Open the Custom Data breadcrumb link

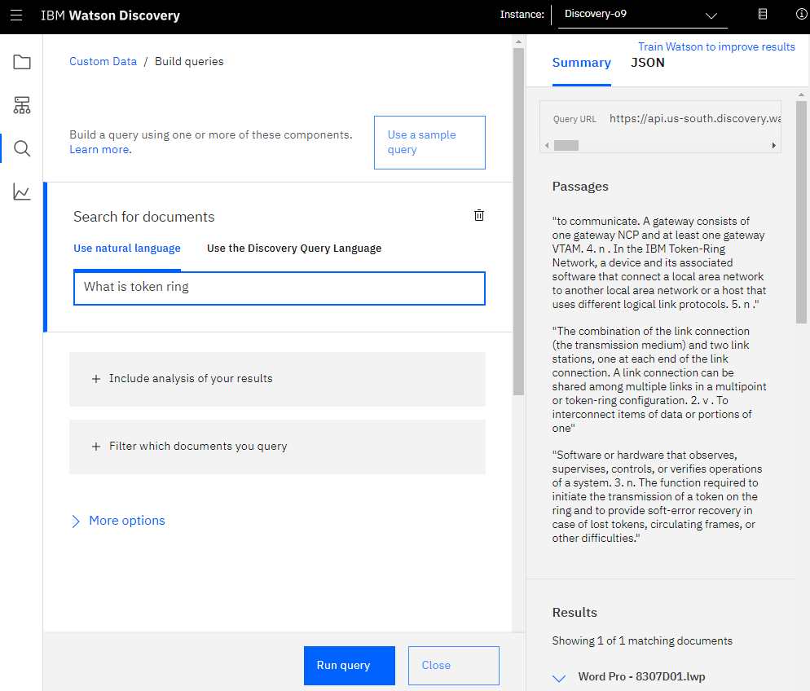tap(103, 61)
